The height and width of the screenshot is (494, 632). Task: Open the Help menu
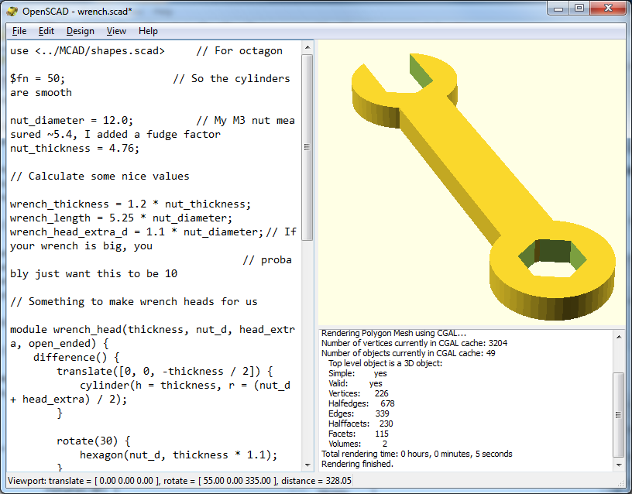(x=148, y=31)
